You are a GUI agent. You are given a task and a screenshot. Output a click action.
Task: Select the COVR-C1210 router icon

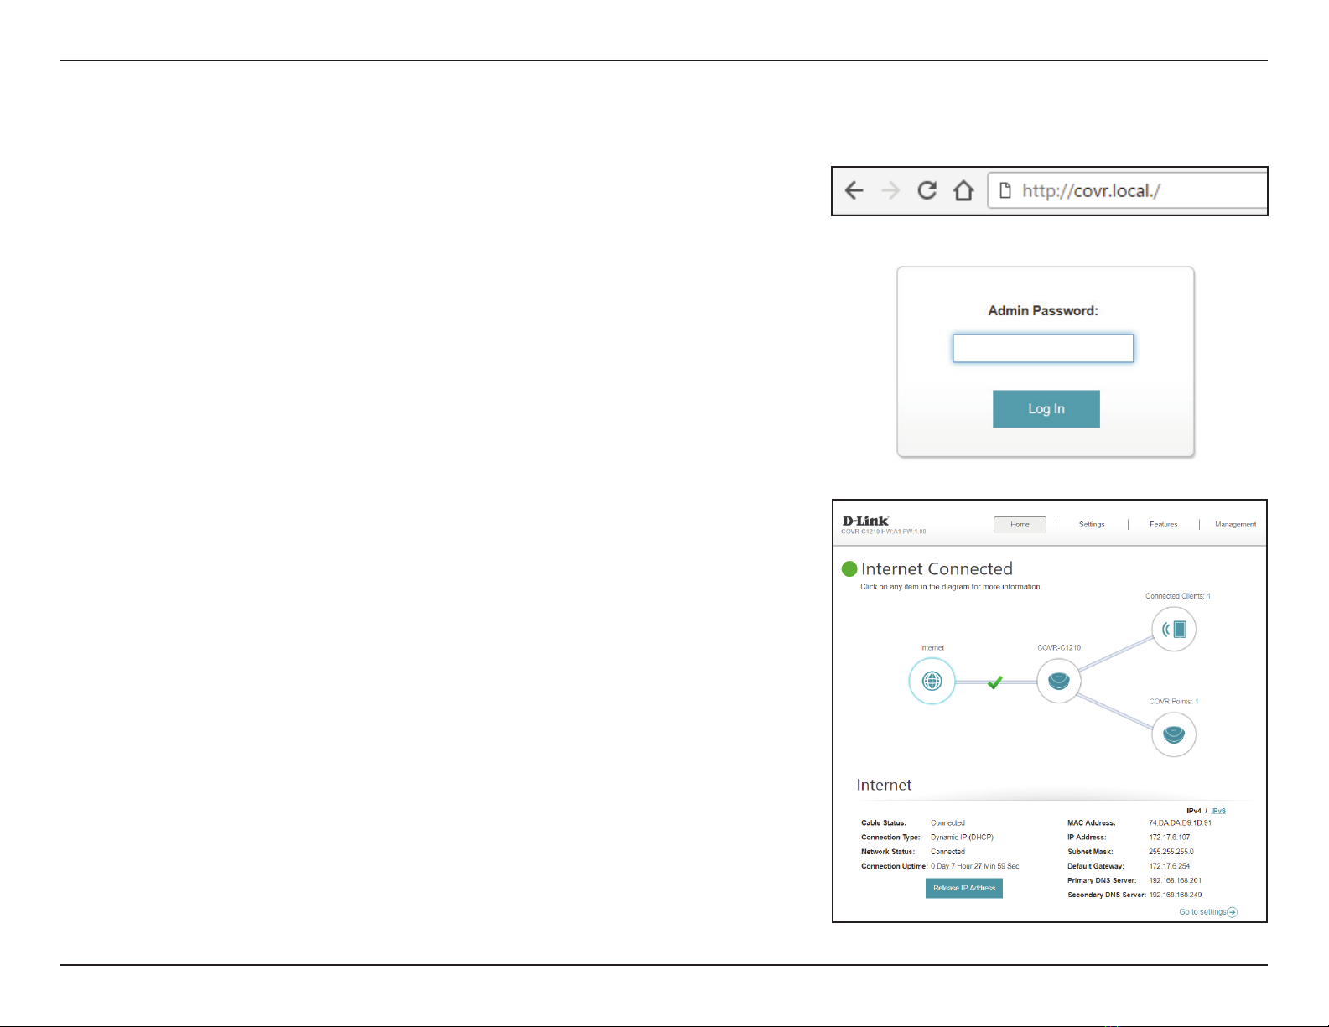[1059, 681]
